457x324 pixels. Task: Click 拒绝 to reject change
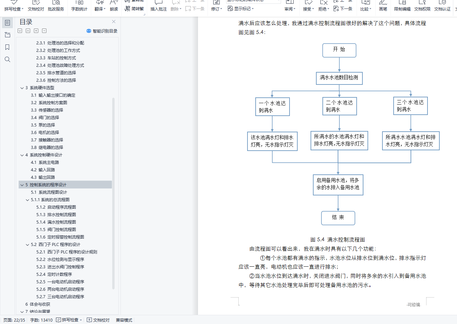(x=323, y=6)
